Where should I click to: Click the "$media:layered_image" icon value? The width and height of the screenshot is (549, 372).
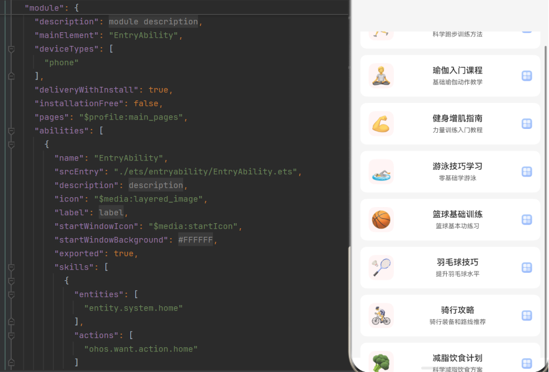coord(148,199)
